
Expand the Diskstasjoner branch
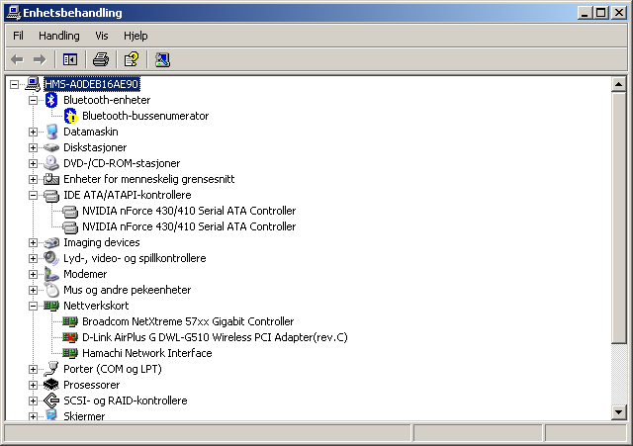pyautogui.click(x=33, y=147)
